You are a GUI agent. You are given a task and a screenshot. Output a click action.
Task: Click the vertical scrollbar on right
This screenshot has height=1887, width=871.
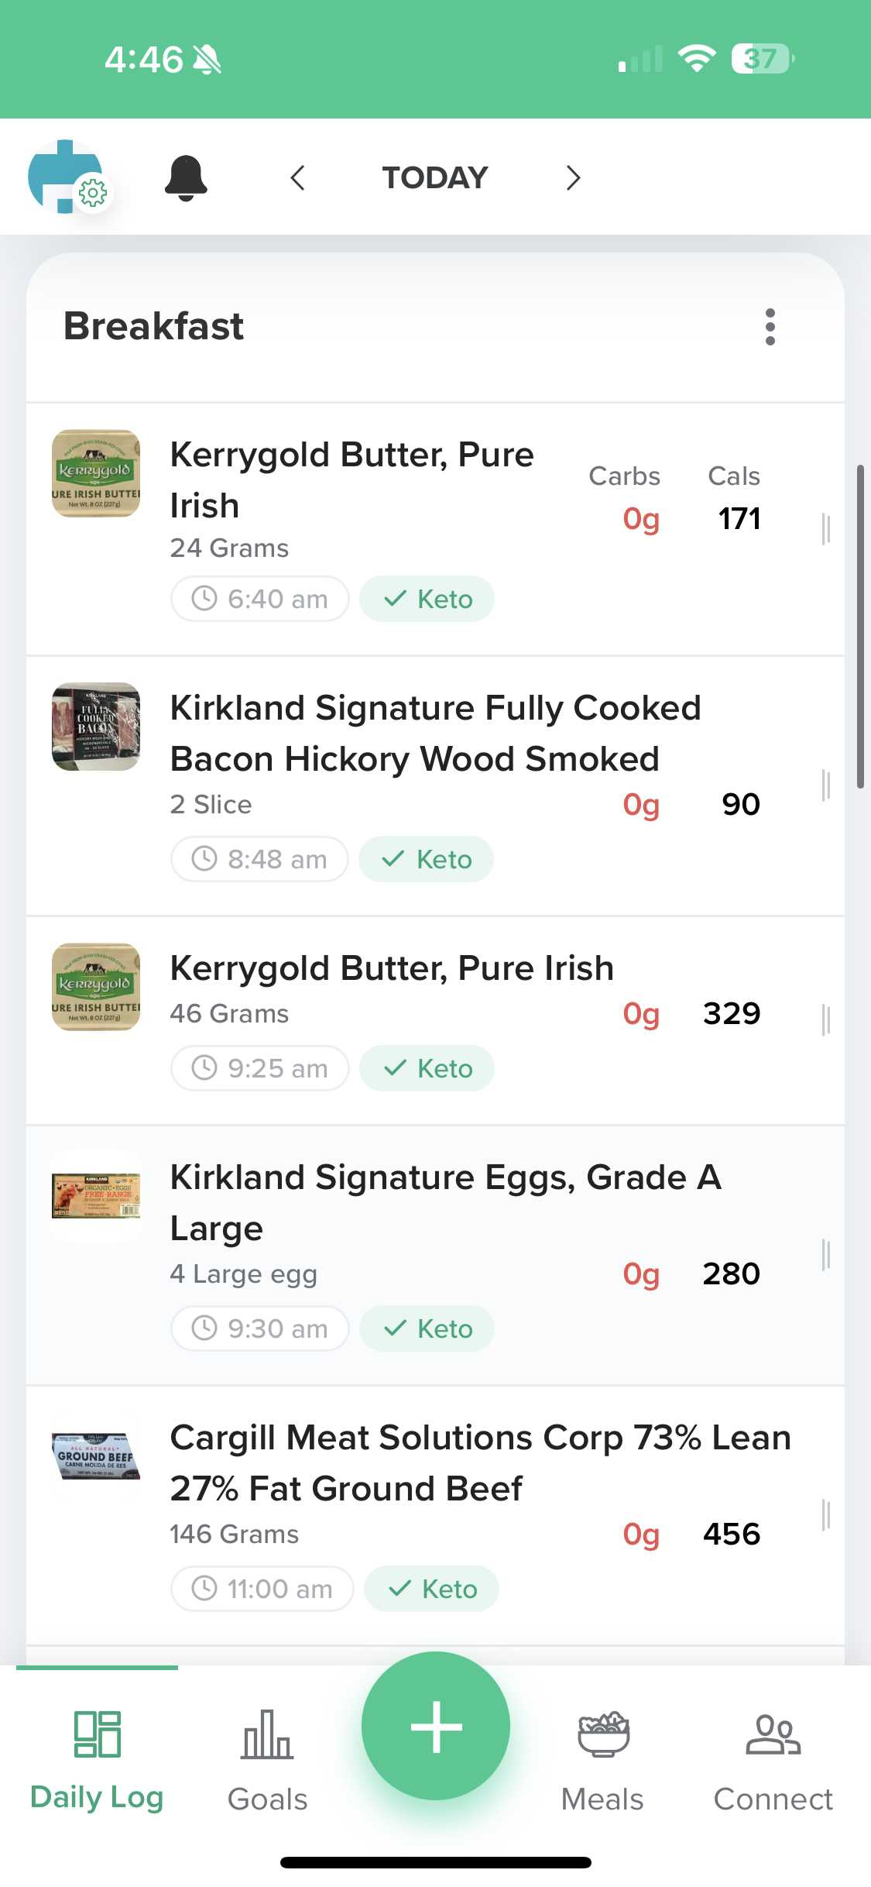pos(859,626)
